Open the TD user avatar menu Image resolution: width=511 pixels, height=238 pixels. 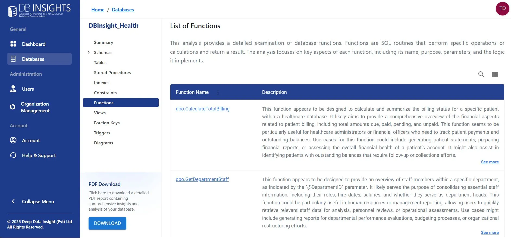502,9
